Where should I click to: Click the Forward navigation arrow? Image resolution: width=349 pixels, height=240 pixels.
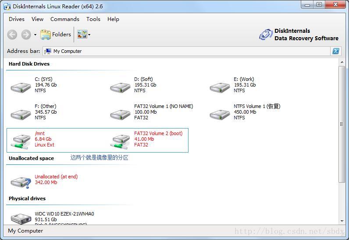[x=26, y=35]
